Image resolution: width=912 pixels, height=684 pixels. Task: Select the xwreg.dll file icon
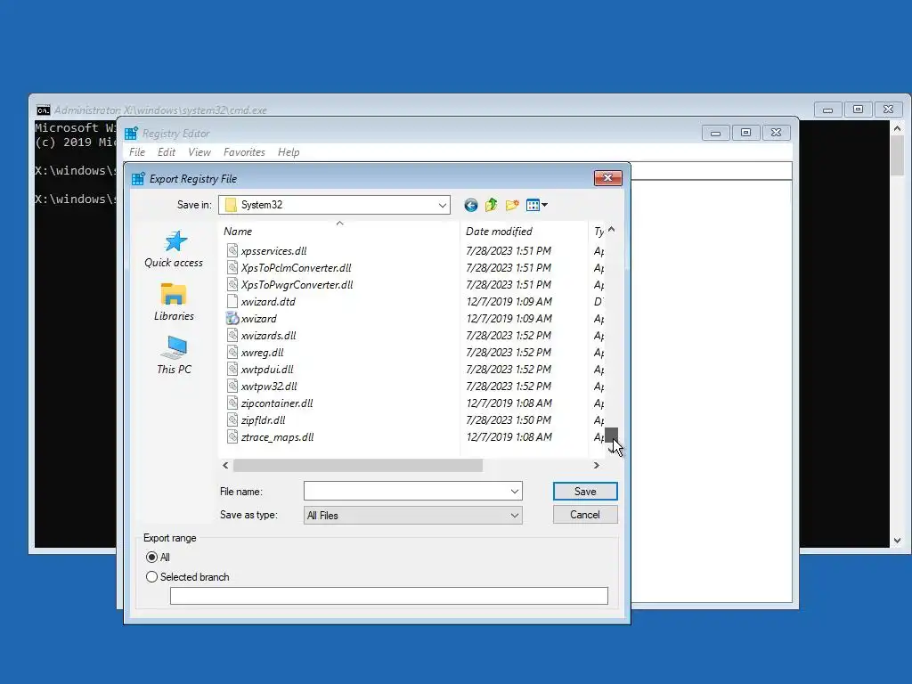click(232, 352)
